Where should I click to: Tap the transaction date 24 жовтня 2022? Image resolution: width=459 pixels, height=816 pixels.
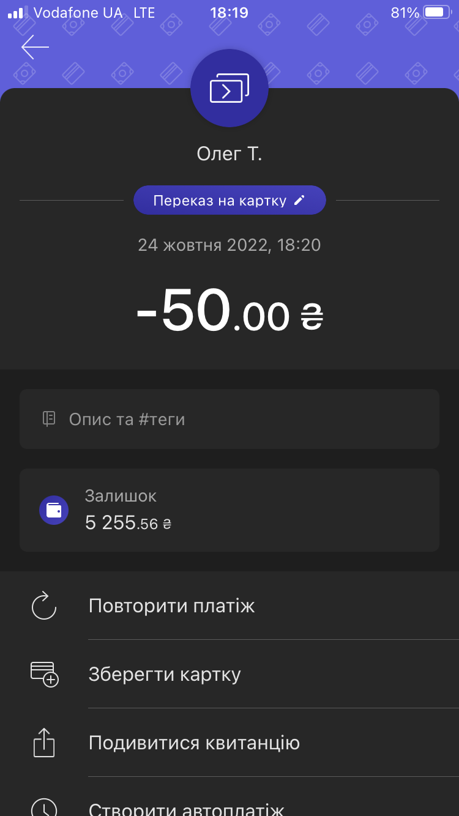(229, 245)
